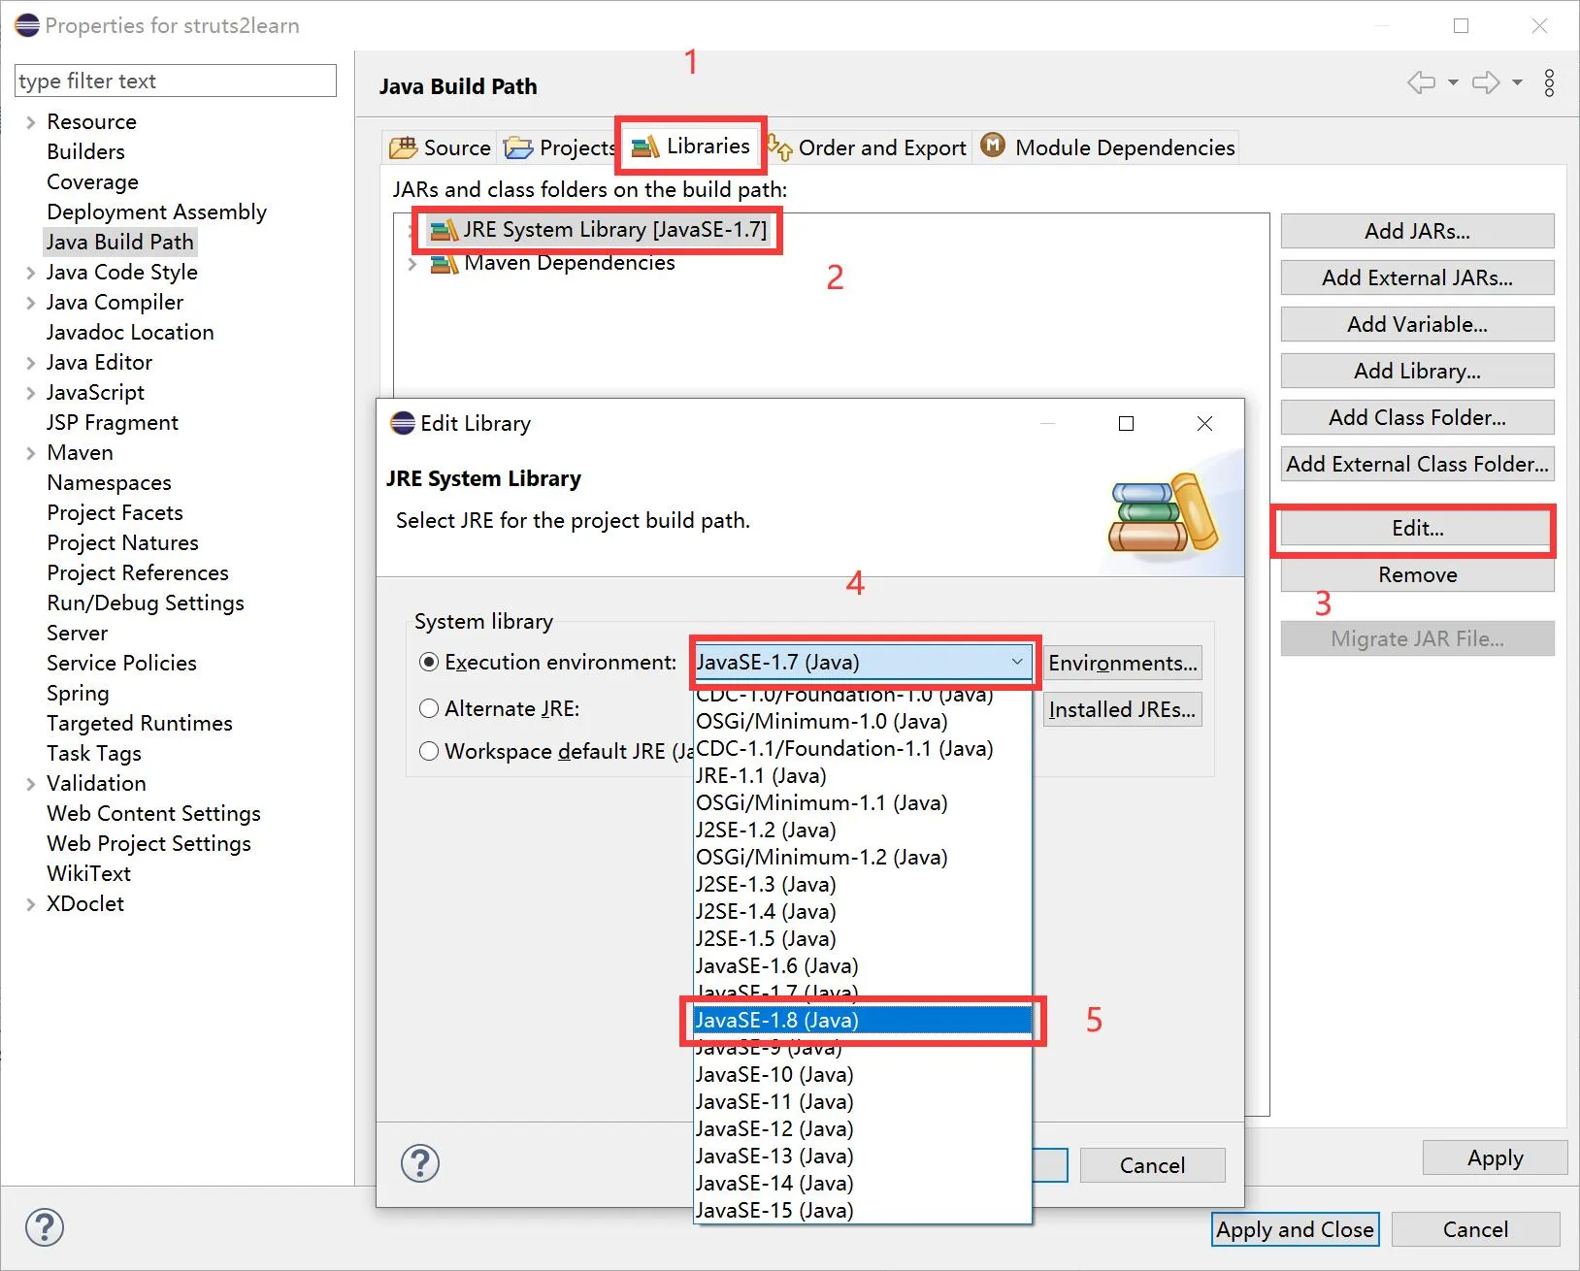Screen dimensions: 1580x1271
Task: Expand the Validation node
Action: 30,784
